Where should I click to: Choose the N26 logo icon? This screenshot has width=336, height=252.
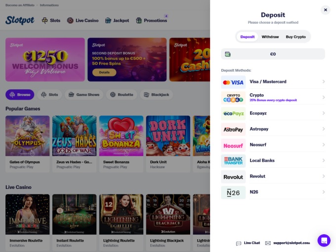tap(233, 192)
